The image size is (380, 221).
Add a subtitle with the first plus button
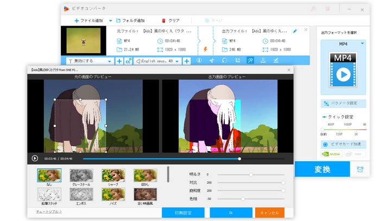tap(119, 61)
